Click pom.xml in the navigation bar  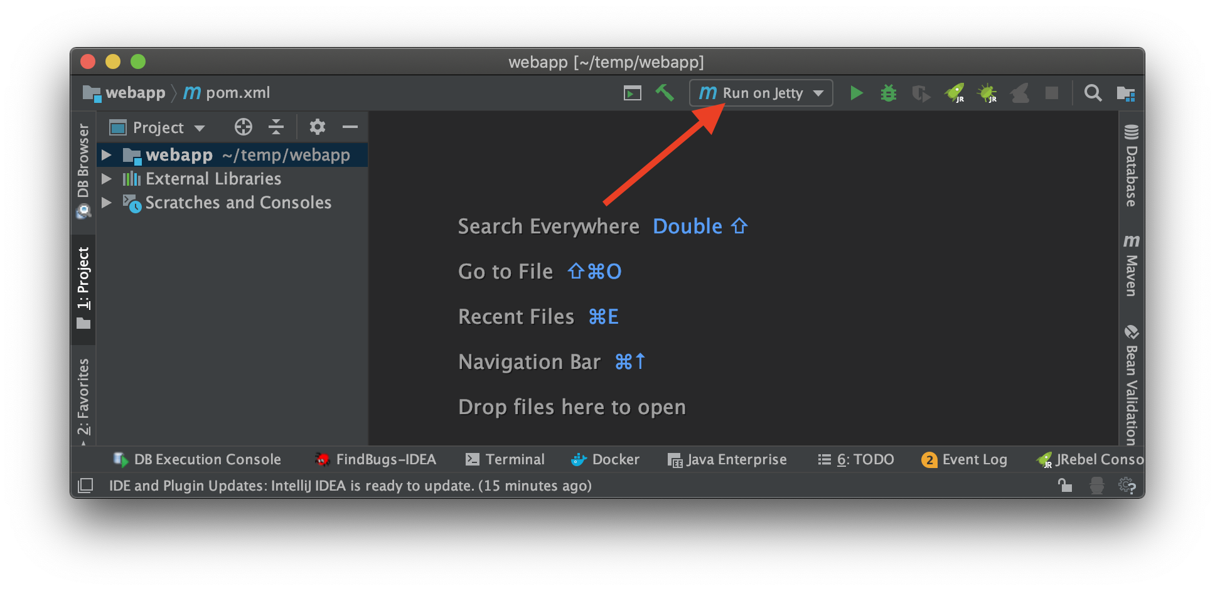pyautogui.click(x=238, y=92)
